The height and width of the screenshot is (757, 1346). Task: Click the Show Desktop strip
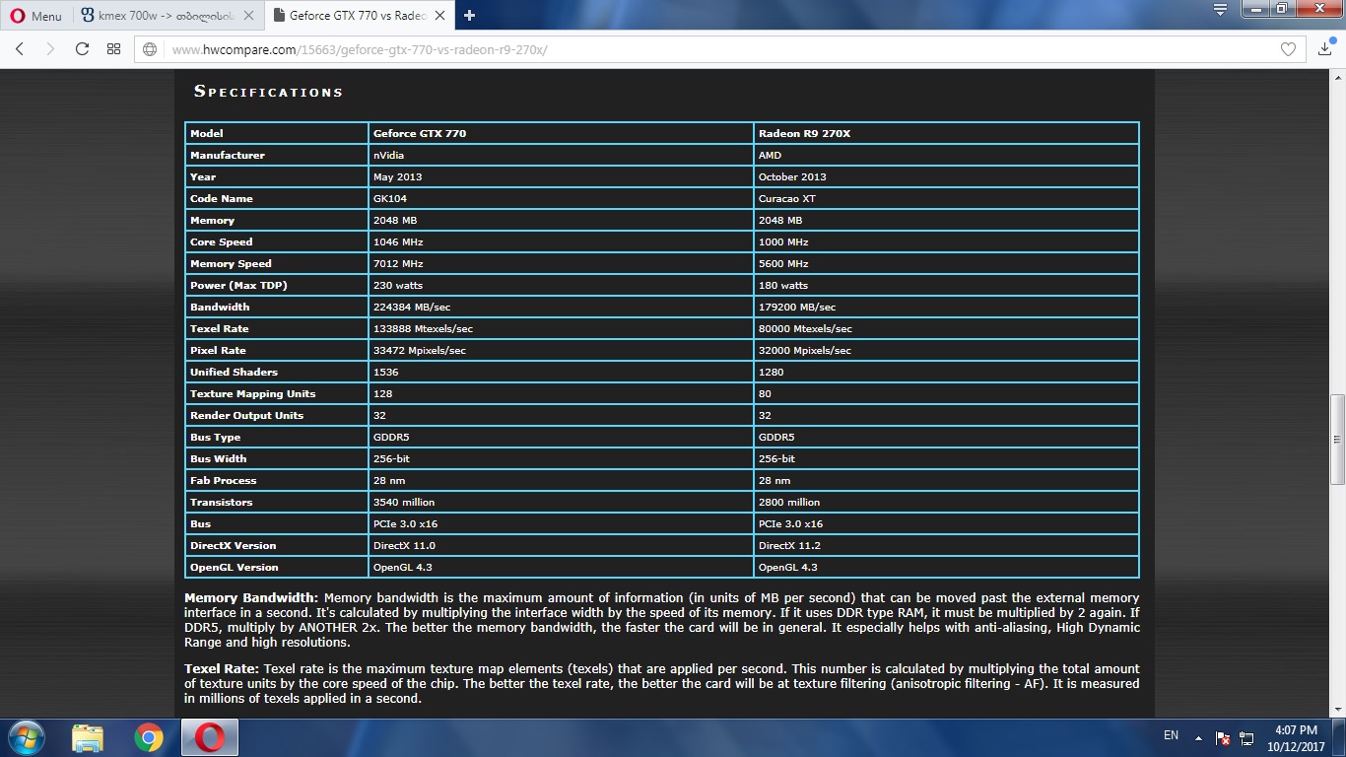point(1339,737)
